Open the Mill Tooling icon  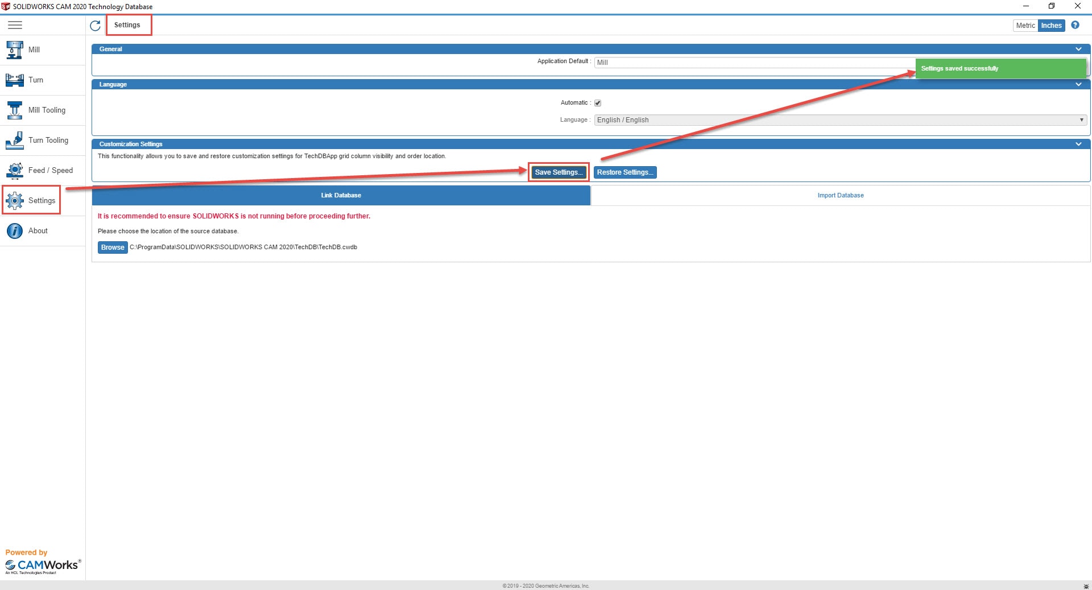coord(14,110)
